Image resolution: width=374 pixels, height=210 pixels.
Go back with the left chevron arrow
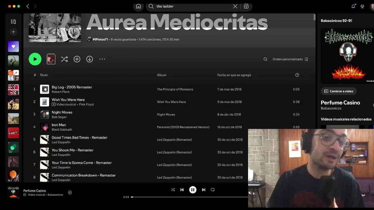click(28, 6)
